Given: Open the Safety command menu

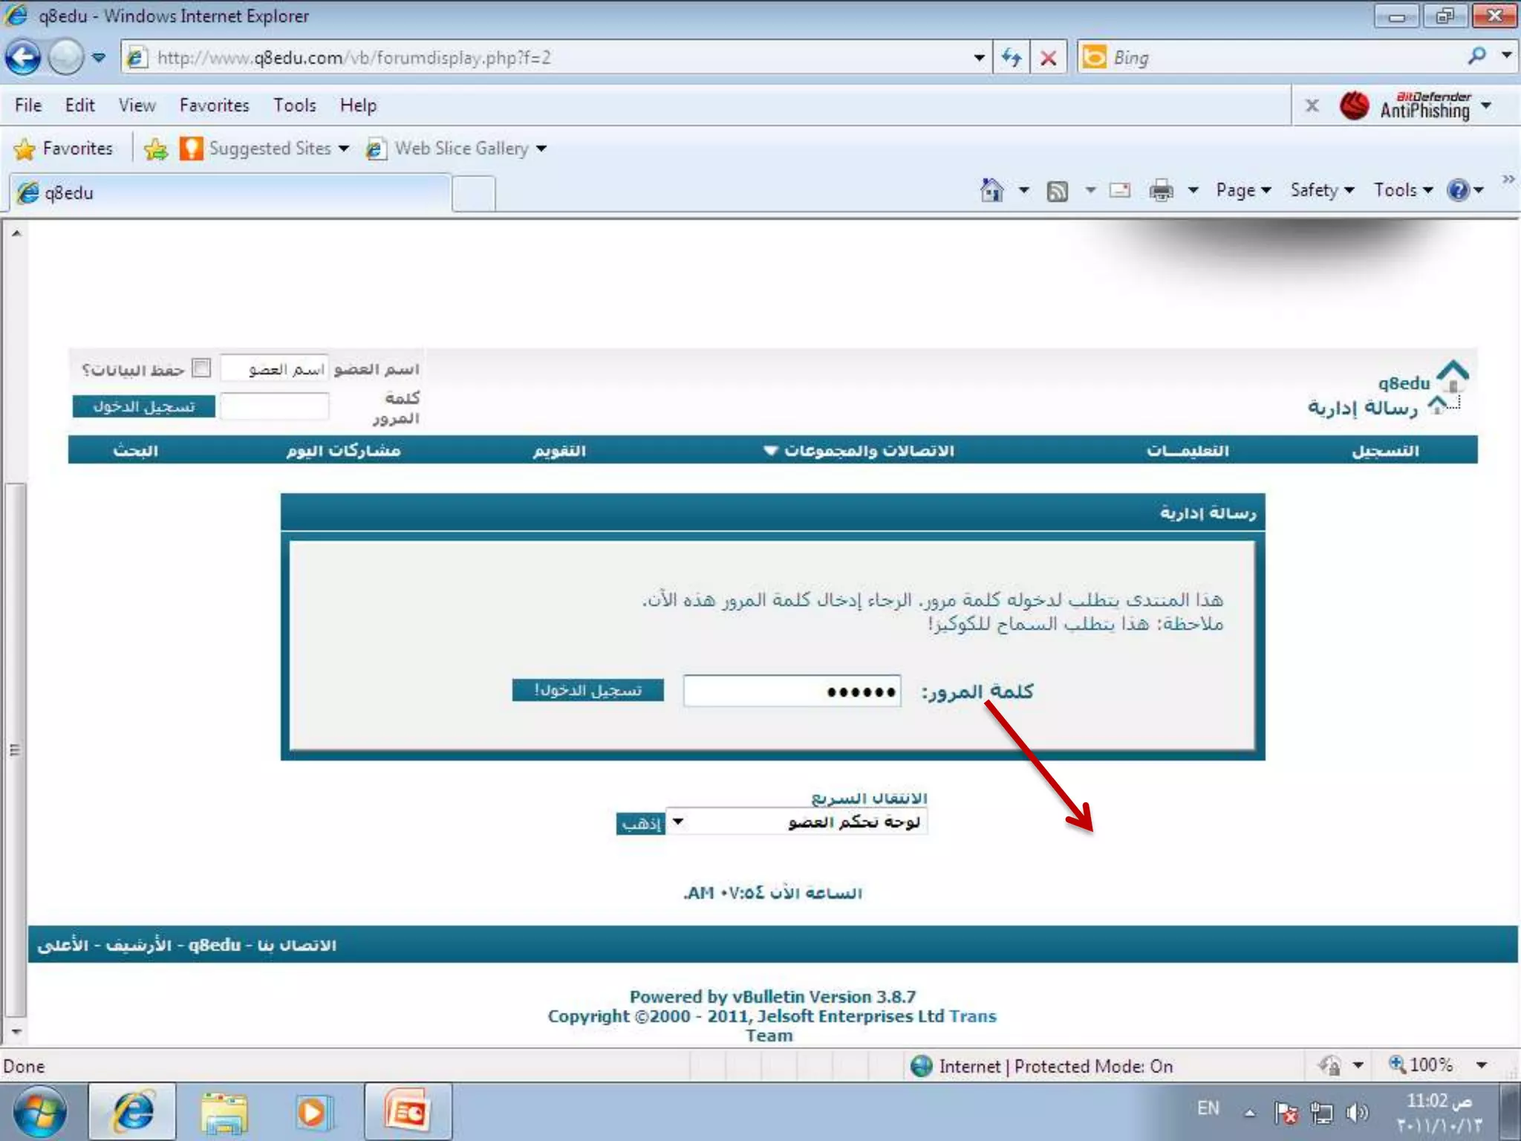Looking at the screenshot, I should (1322, 190).
